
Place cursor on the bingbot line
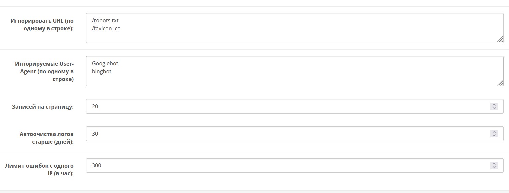click(x=102, y=71)
